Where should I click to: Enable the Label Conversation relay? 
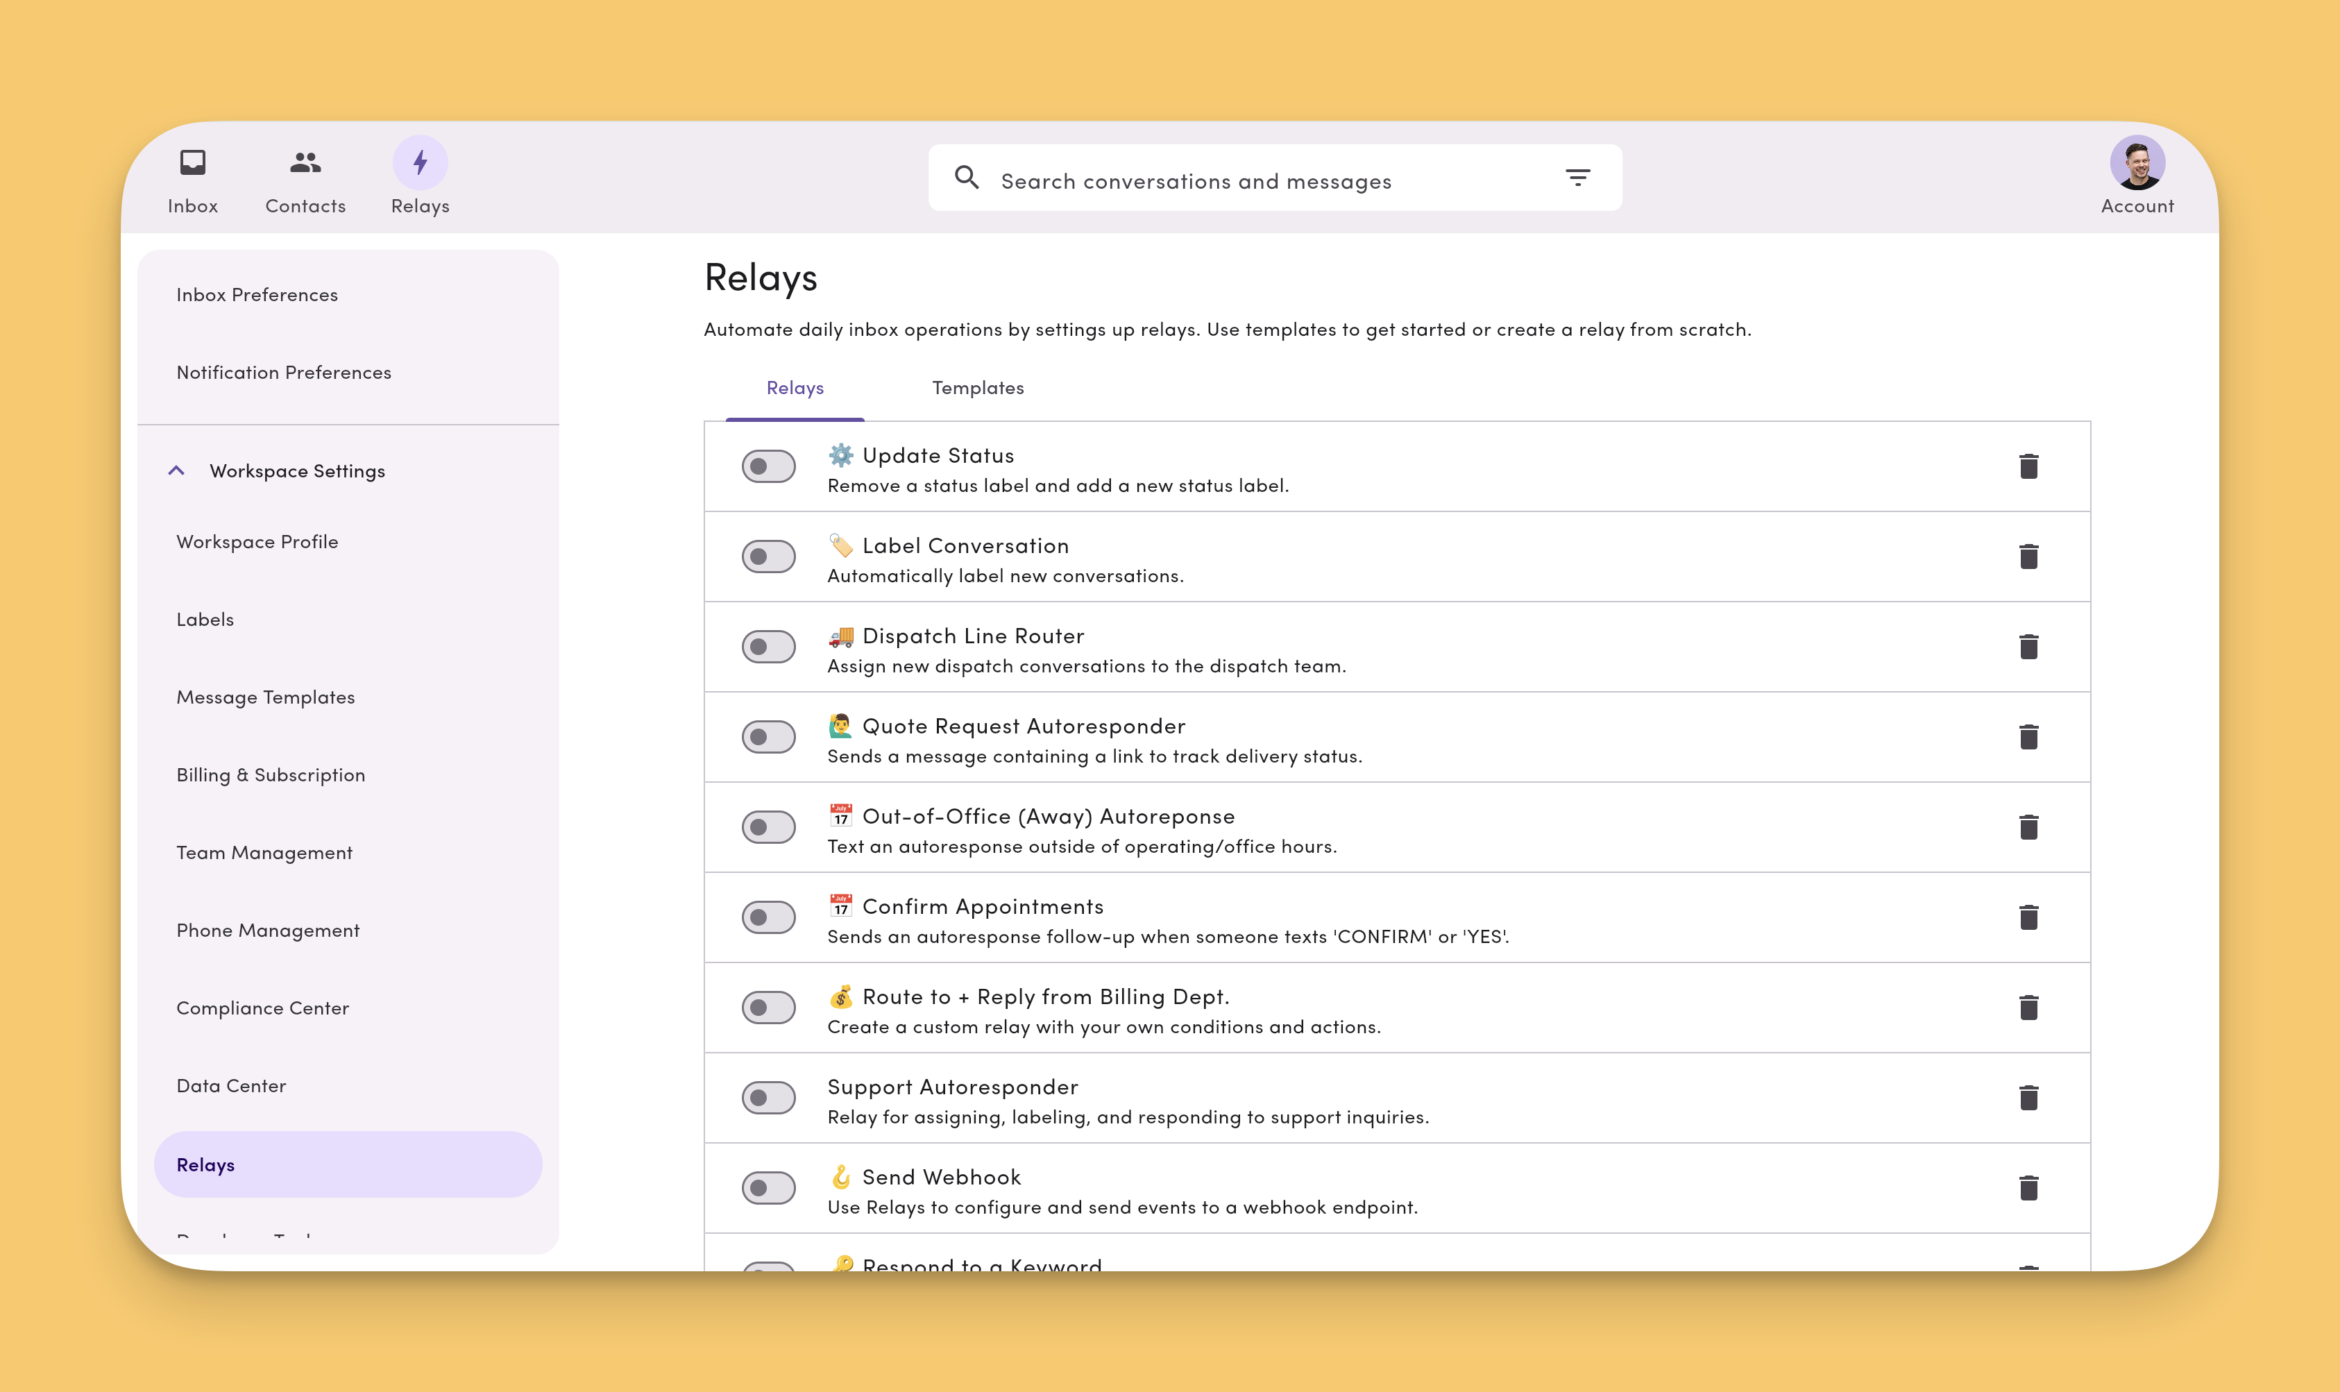tap(768, 557)
